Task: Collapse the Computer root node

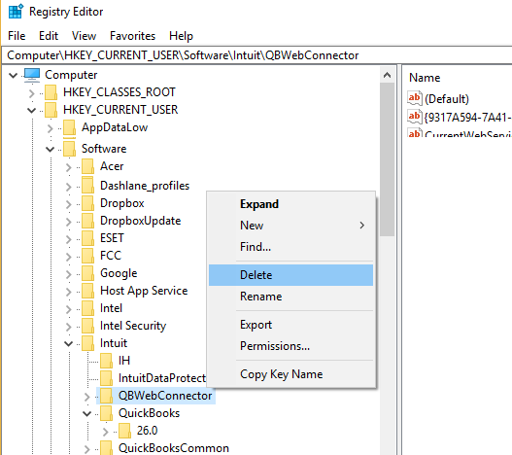Action: (x=13, y=76)
